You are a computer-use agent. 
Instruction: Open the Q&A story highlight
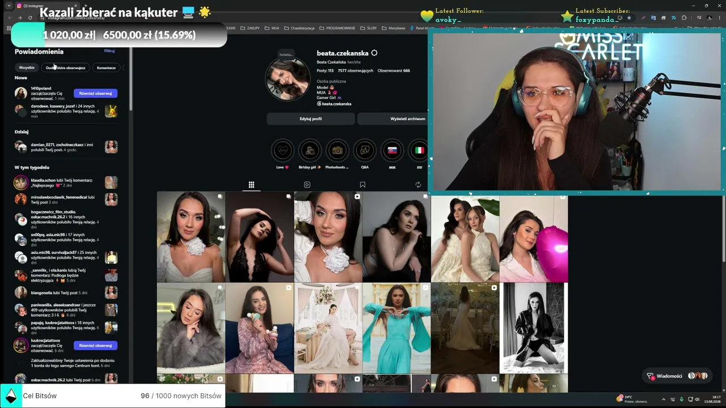coord(365,151)
